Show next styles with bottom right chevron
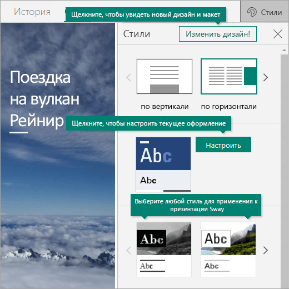This screenshot has width=289, height=289. coord(266,250)
